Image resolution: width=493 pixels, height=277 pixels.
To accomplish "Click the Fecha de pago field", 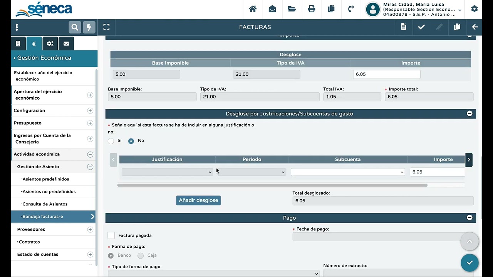I will point(383,237).
